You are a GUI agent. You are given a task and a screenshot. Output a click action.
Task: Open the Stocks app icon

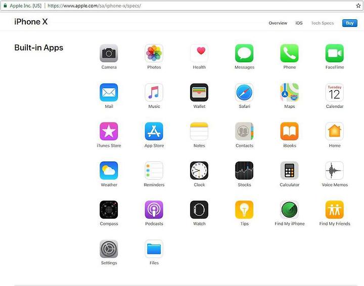[244, 171]
